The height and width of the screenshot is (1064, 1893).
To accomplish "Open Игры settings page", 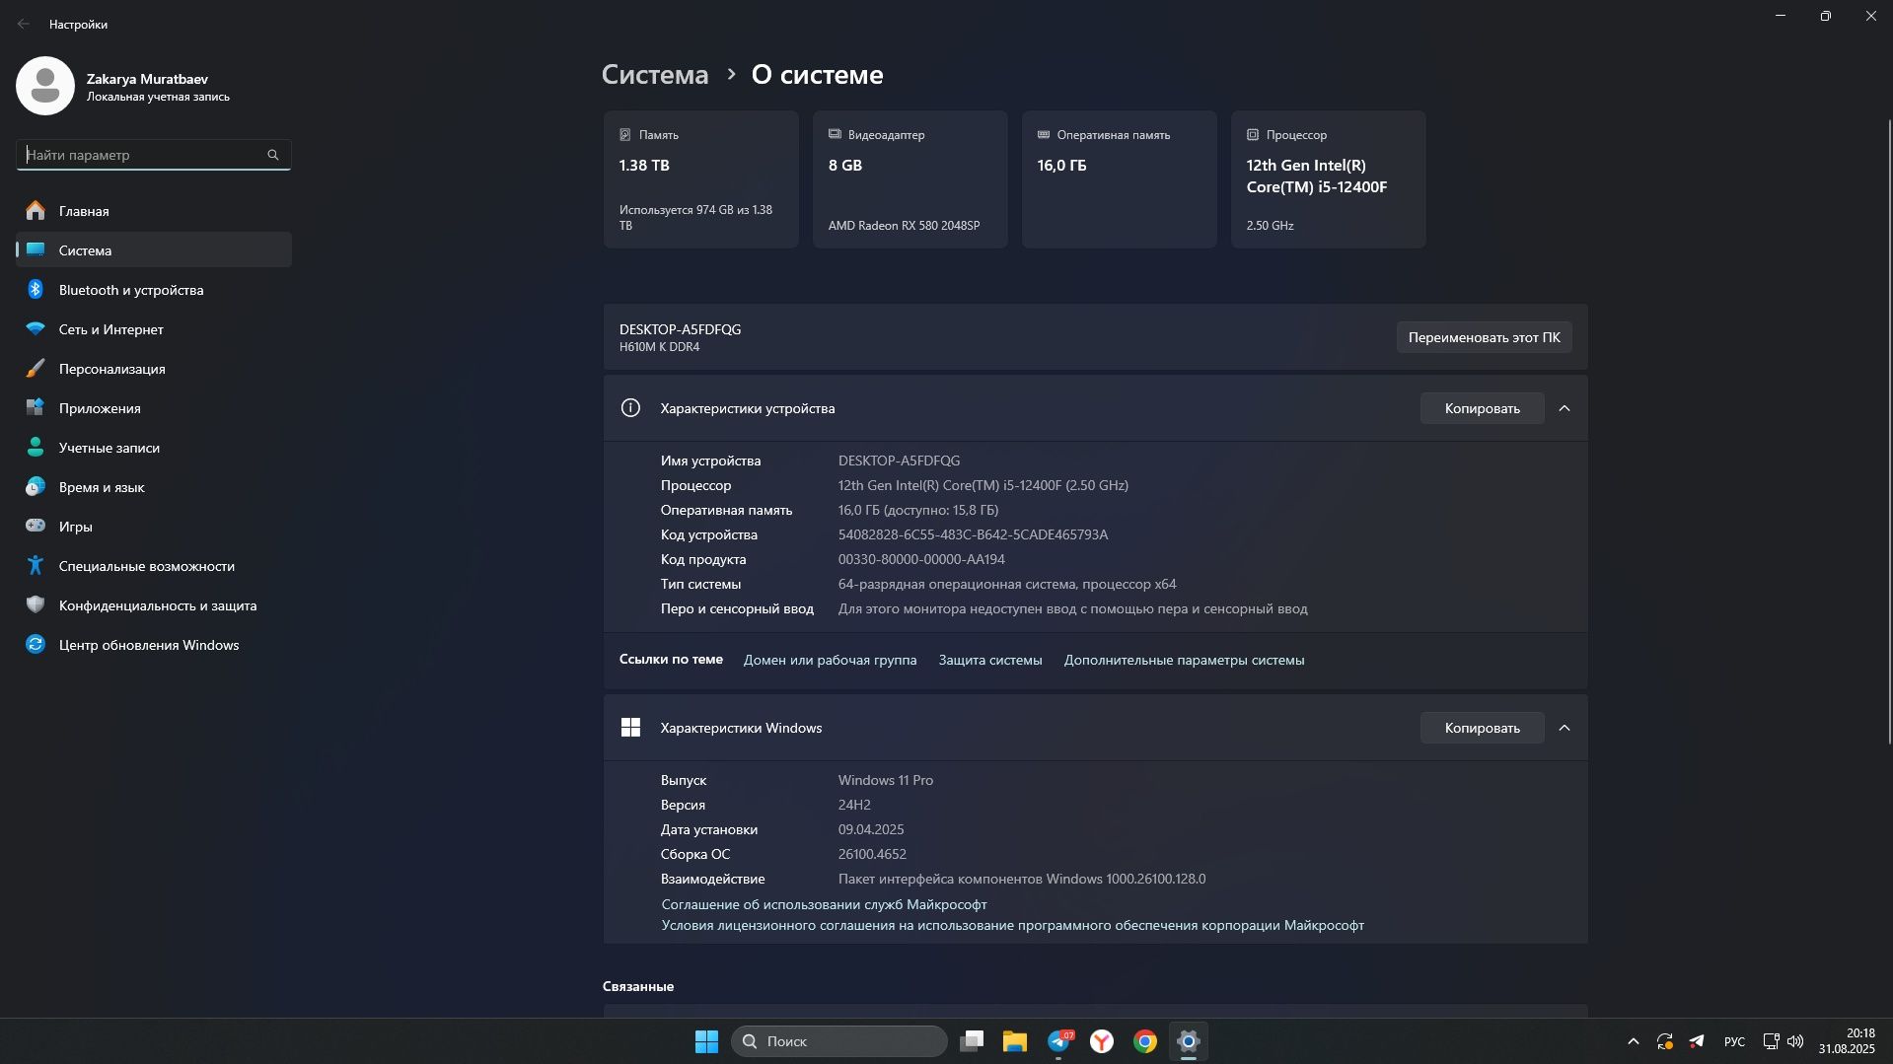I will tap(154, 527).
